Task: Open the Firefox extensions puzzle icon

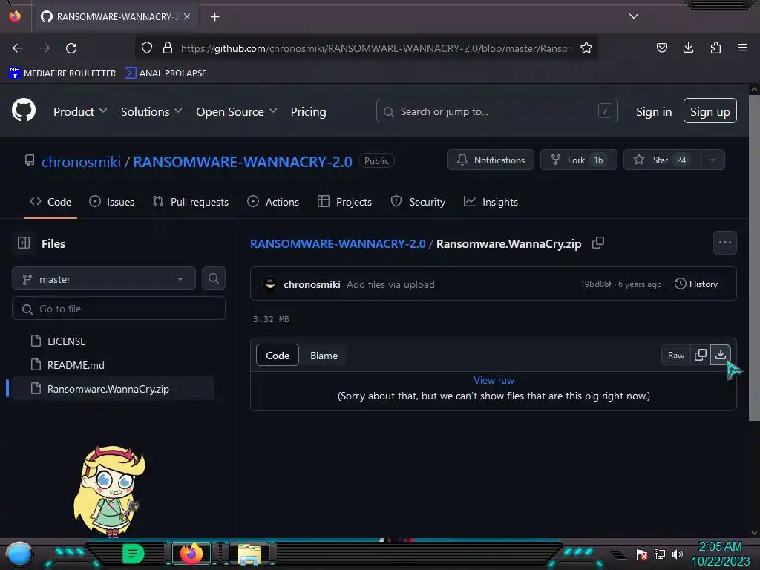Action: 715,47
